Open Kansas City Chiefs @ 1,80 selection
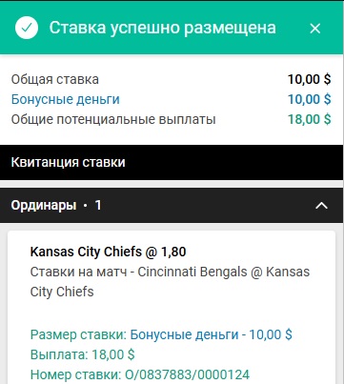344x384 pixels. click(x=108, y=252)
